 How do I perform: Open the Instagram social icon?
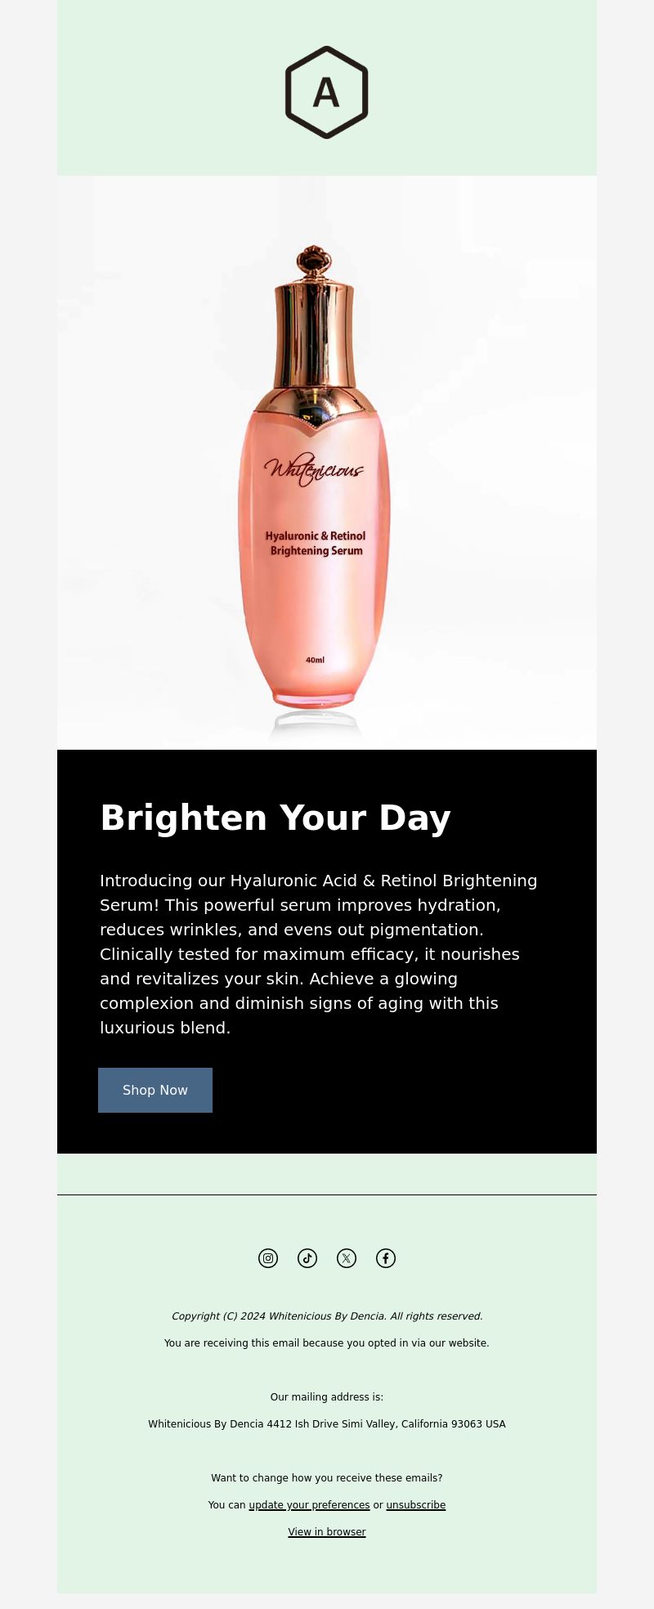pos(268,1258)
